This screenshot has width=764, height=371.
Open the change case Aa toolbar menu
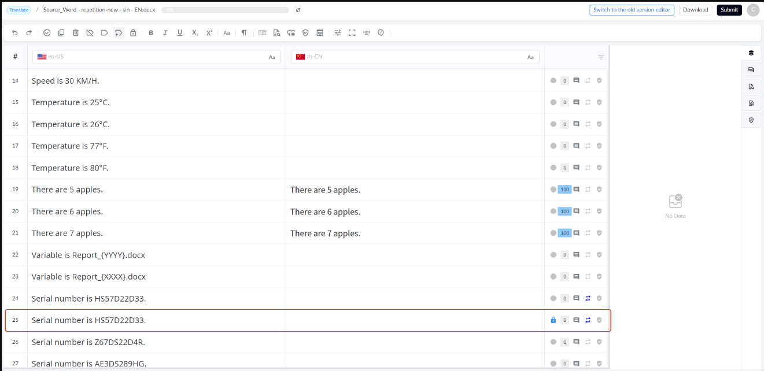(x=227, y=33)
